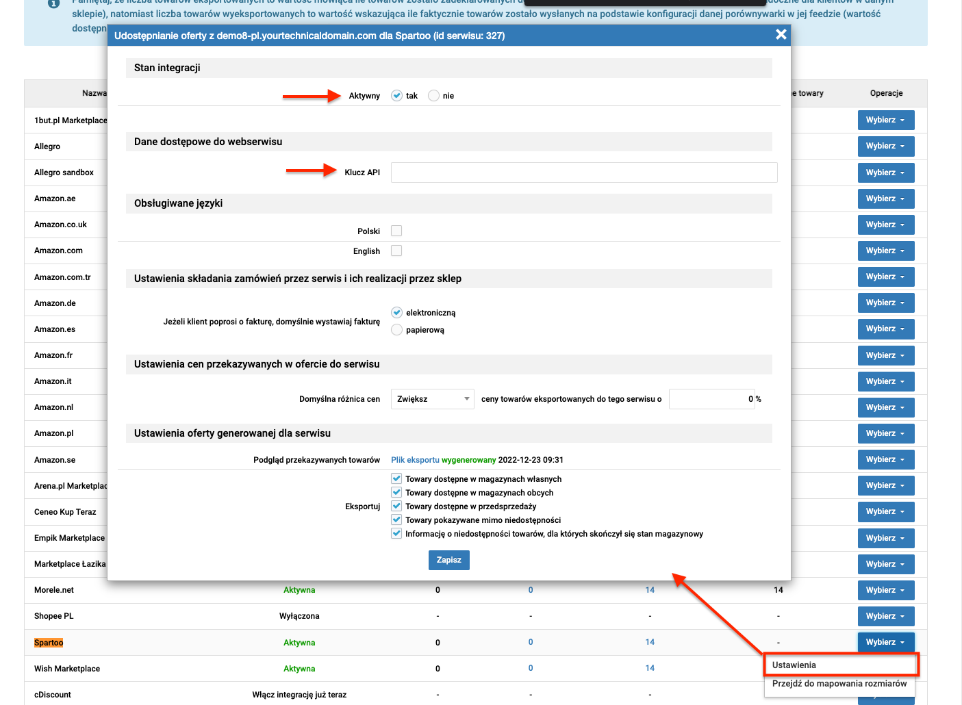Open Wybierz dropdown for Amazon.ae
The width and height of the screenshot is (962, 705).
(x=886, y=198)
